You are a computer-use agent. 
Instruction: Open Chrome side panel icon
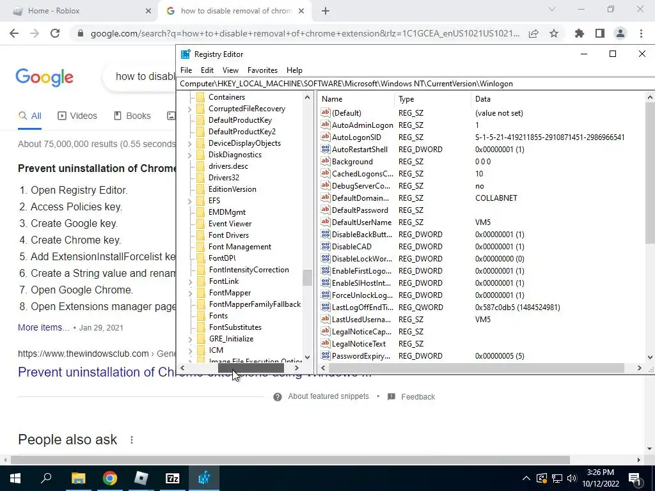tap(600, 33)
